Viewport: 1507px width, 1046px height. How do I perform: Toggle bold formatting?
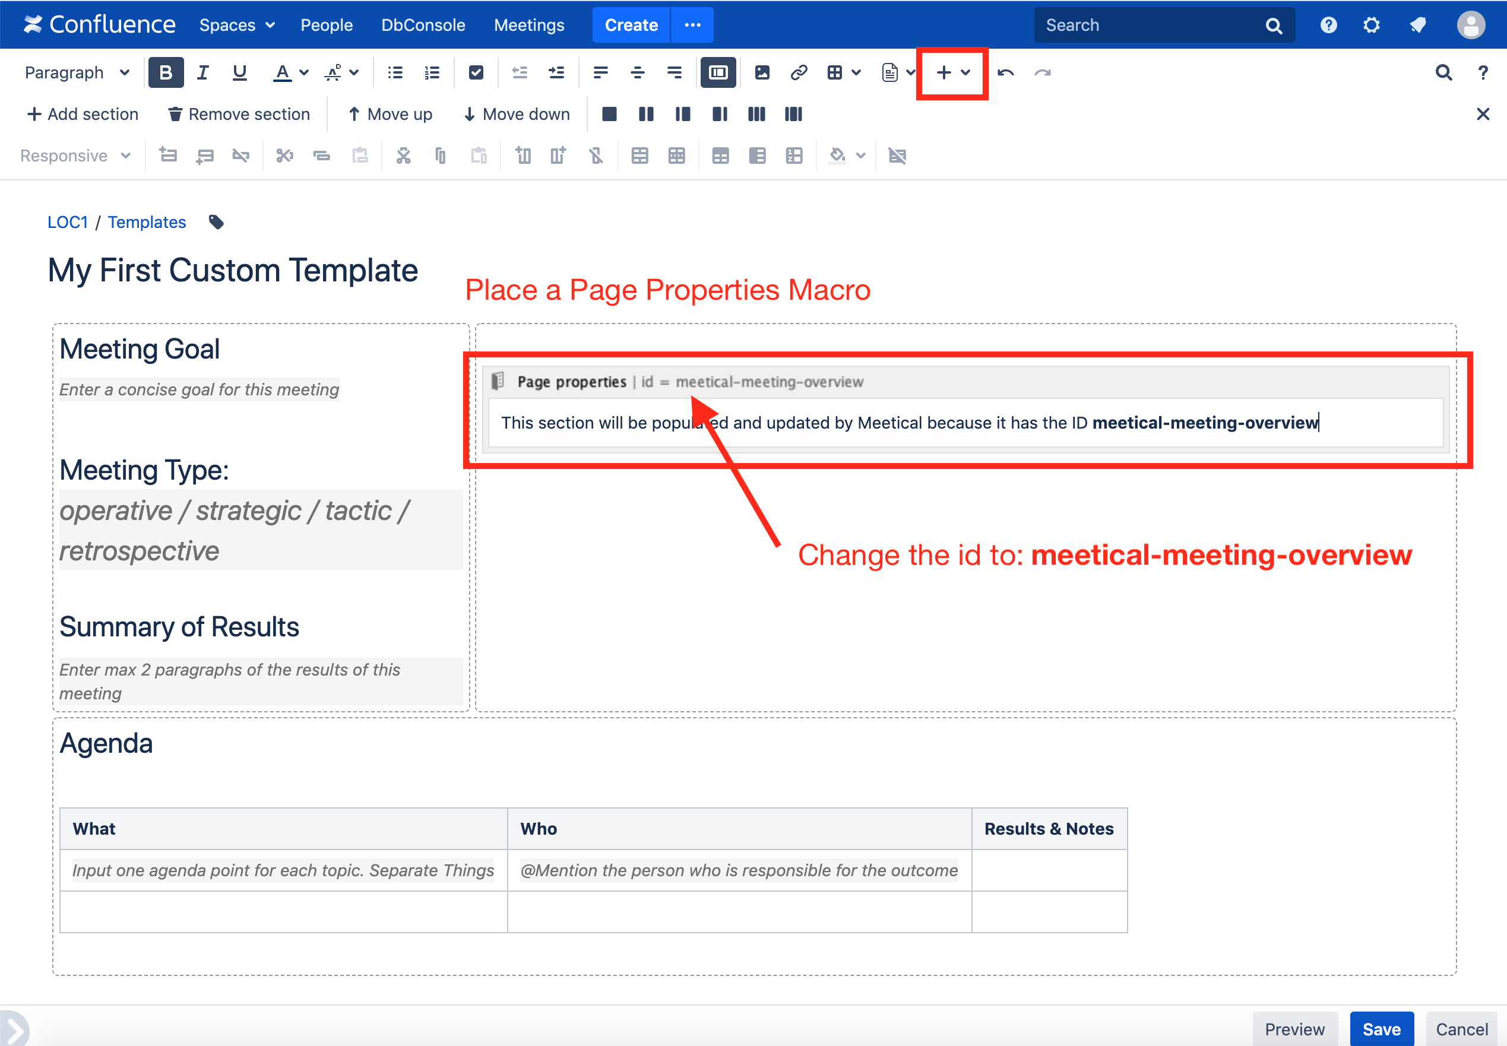165,72
